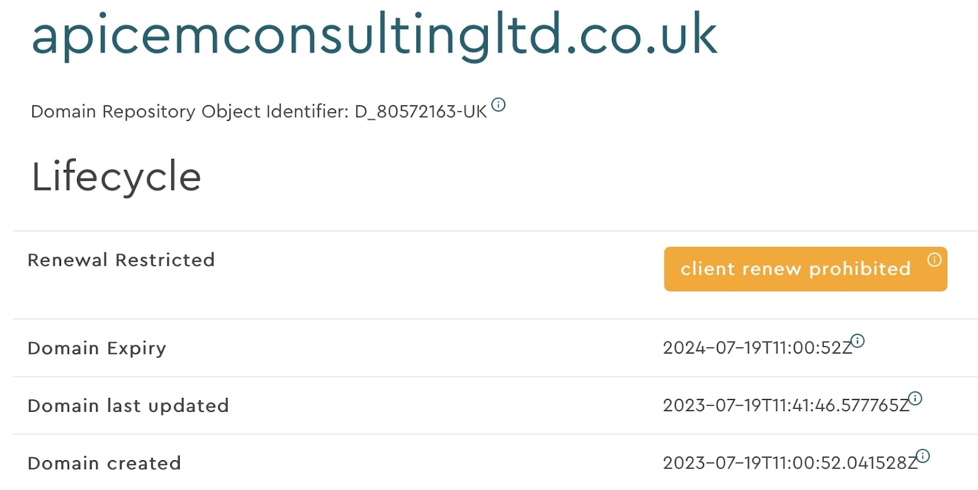Open info icon next to last updated timestamp
Viewport: 978px width, 490px height.
tap(915, 398)
